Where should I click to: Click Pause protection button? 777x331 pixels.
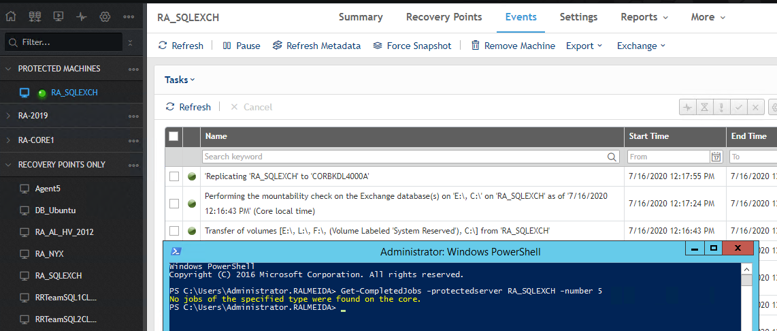coord(242,46)
